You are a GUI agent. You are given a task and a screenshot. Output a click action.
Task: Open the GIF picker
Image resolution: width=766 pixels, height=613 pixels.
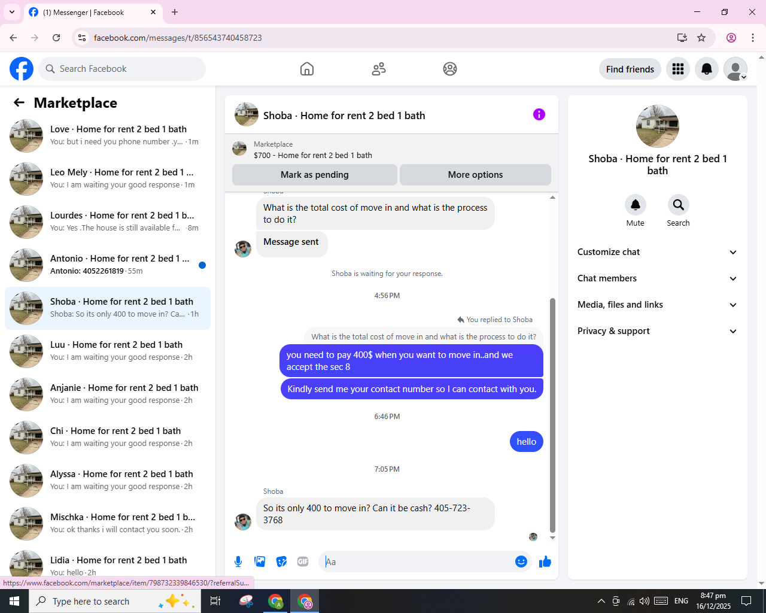click(303, 562)
